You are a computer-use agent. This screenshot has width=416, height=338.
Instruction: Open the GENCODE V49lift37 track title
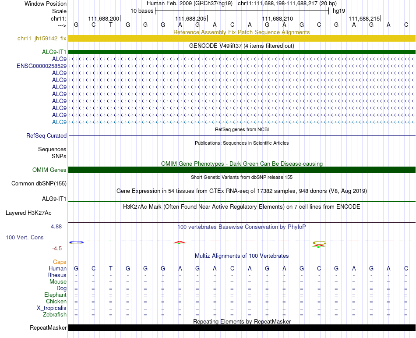click(241, 46)
